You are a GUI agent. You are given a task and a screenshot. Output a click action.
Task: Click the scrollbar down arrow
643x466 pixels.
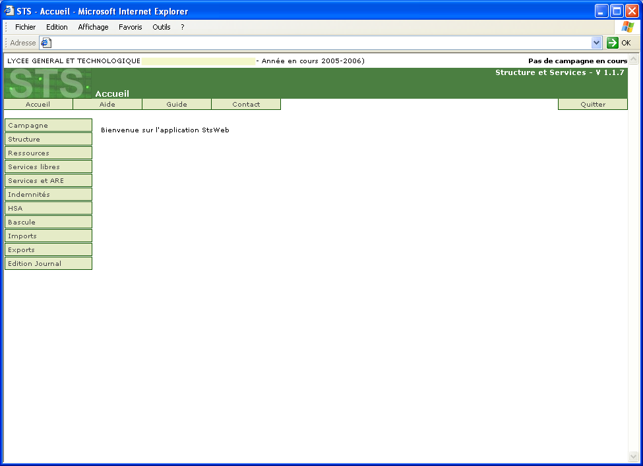(634, 456)
